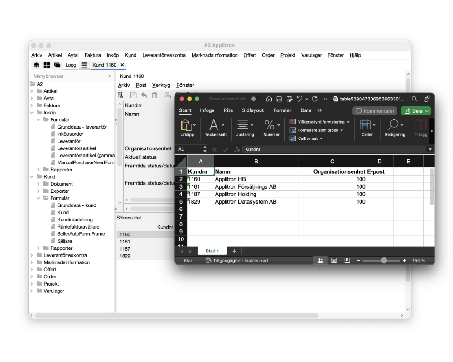The width and height of the screenshot is (453, 362).
Task: Switch to page break preview in Excel status bar
Action: pyautogui.click(x=347, y=260)
